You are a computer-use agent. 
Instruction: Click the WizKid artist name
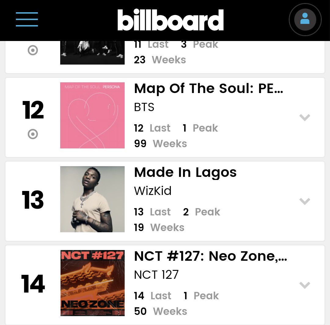[x=153, y=191]
